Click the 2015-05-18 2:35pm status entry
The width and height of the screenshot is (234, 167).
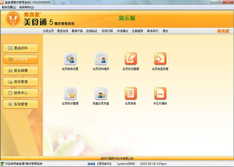pyautogui.click(x=153, y=164)
